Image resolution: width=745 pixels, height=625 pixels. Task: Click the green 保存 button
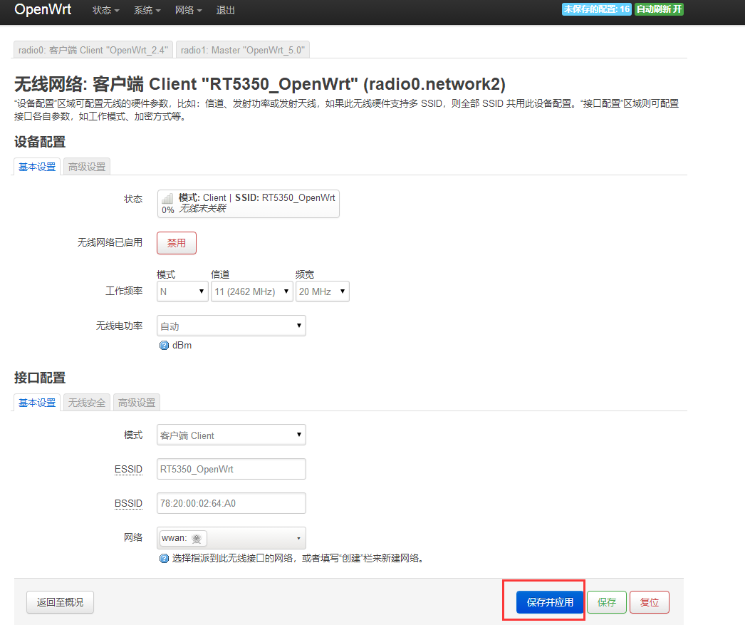(x=607, y=602)
